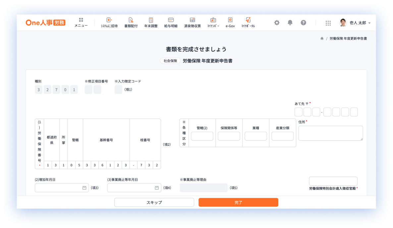The image size is (393, 228).
Task: Click the (3)事業廃止等年月日 date field
Action: pyautogui.click(x=134, y=188)
